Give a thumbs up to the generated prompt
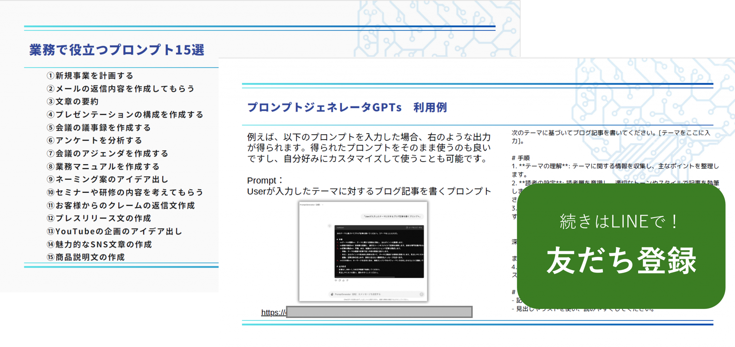 point(343,281)
